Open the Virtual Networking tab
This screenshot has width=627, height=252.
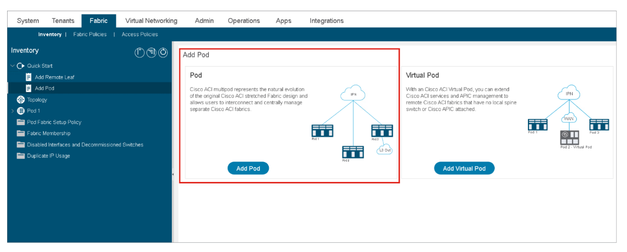coord(151,21)
